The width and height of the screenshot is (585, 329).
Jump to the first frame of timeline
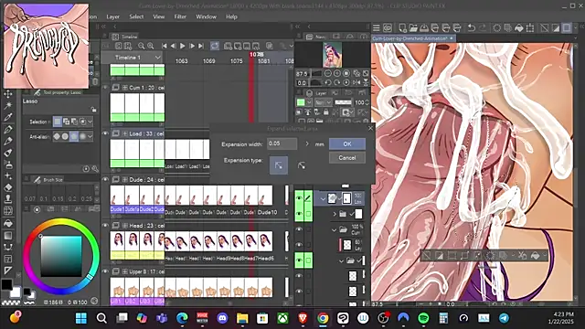(x=165, y=46)
